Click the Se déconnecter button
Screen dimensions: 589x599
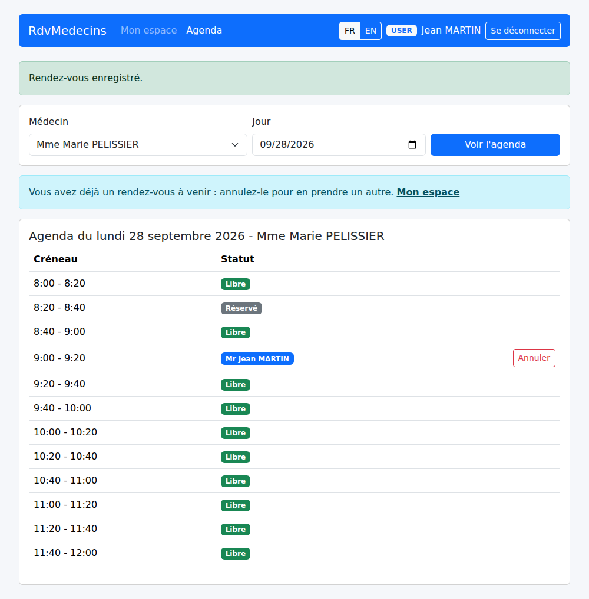point(523,31)
